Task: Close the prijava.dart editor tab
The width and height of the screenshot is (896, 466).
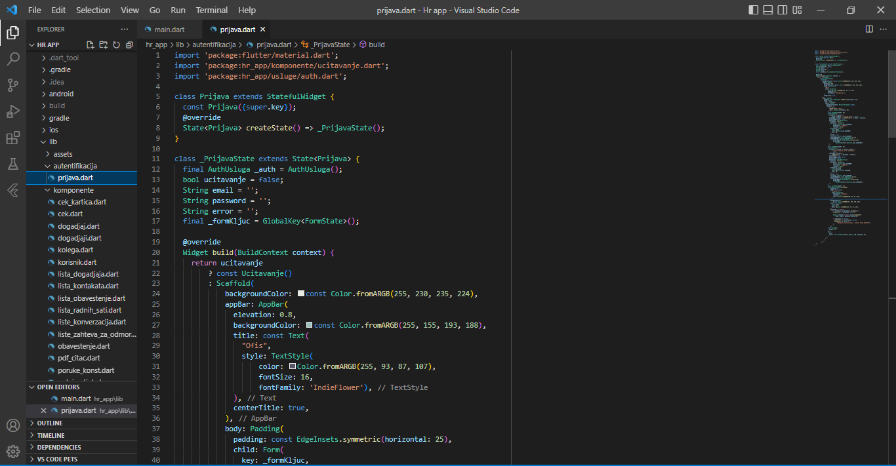Action: pos(263,29)
